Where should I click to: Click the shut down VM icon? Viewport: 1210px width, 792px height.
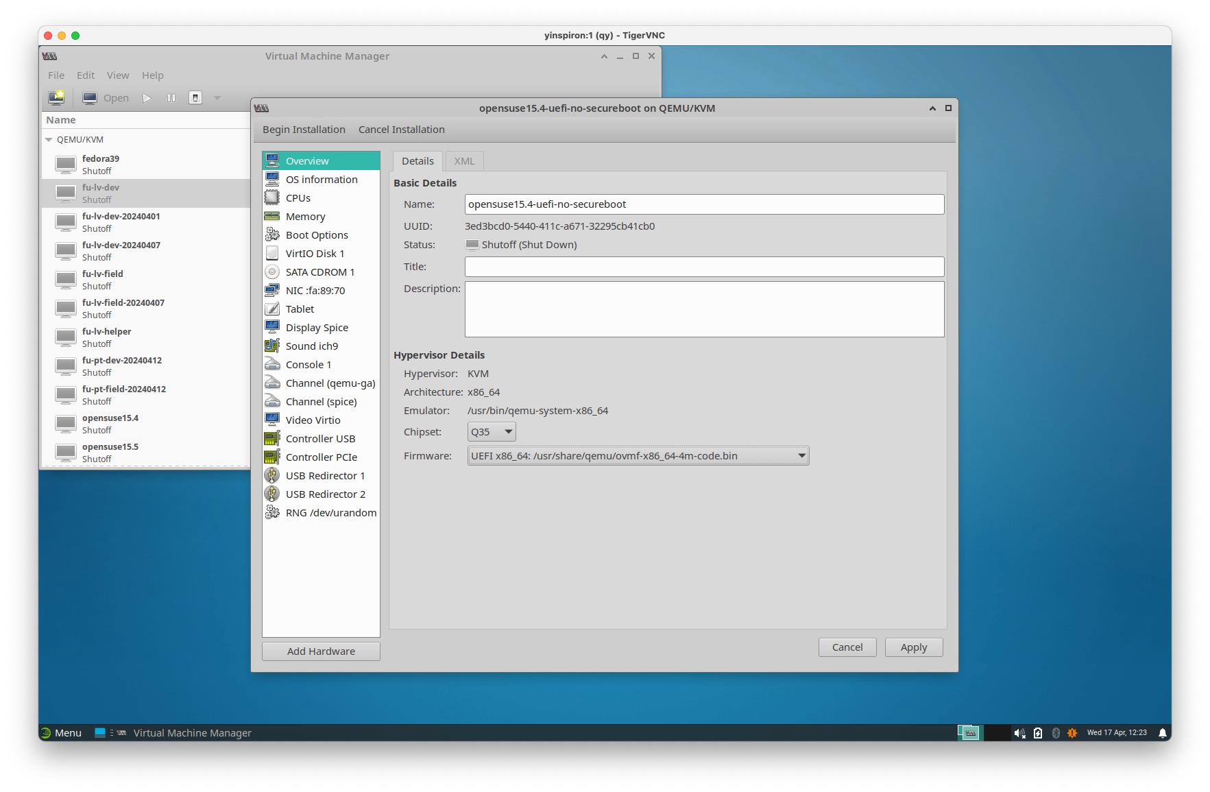coord(195,98)
